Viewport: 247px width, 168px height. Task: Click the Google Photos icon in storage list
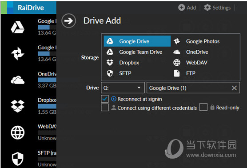tap(177, 41)
